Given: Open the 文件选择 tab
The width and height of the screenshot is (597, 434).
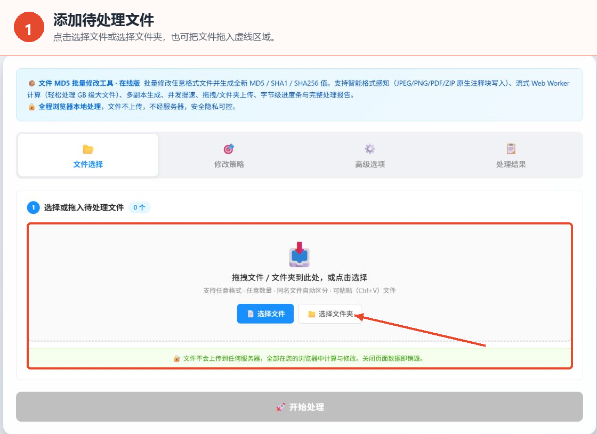Looking at the screenshot, I should pyautogui.click(x=88, y=155).
